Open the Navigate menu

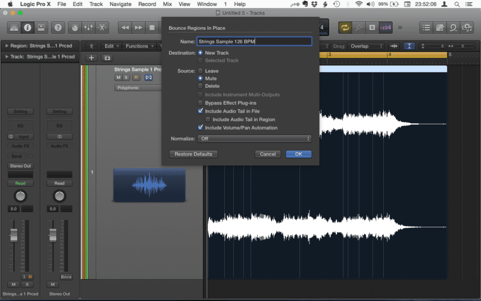pos(121,4)
